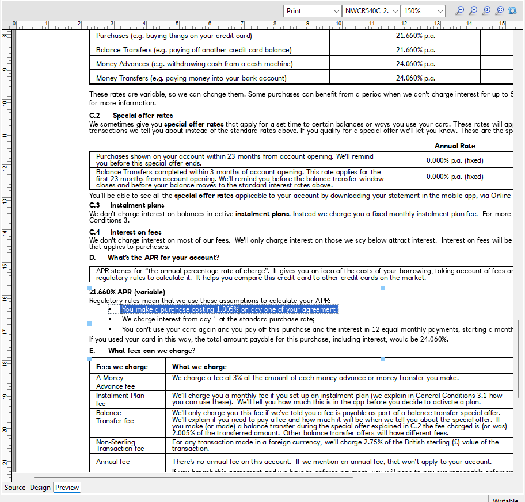Click the 'What fees can we charge?' heading
This screenshot has height=502, width=525.
(151, 351)
